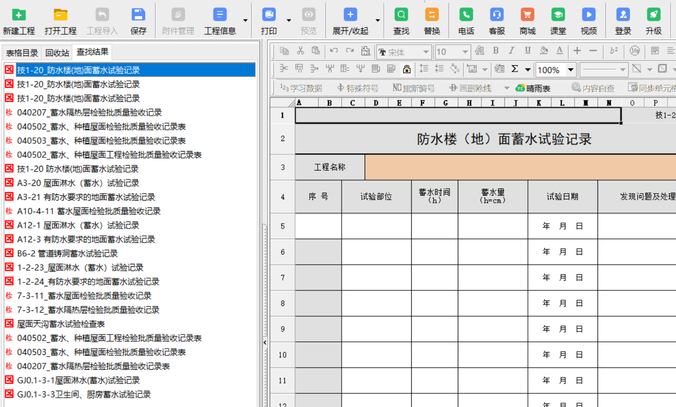Toggle italic formatting
Viewport: 676px width, 407px height.
[511, 51]
